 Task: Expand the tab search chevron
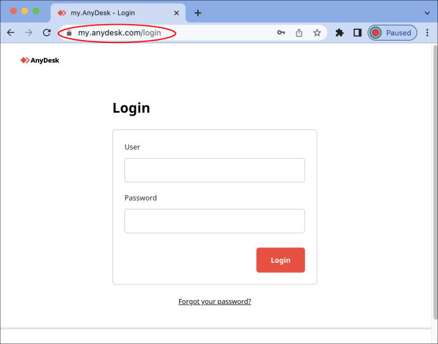[427, 13]
